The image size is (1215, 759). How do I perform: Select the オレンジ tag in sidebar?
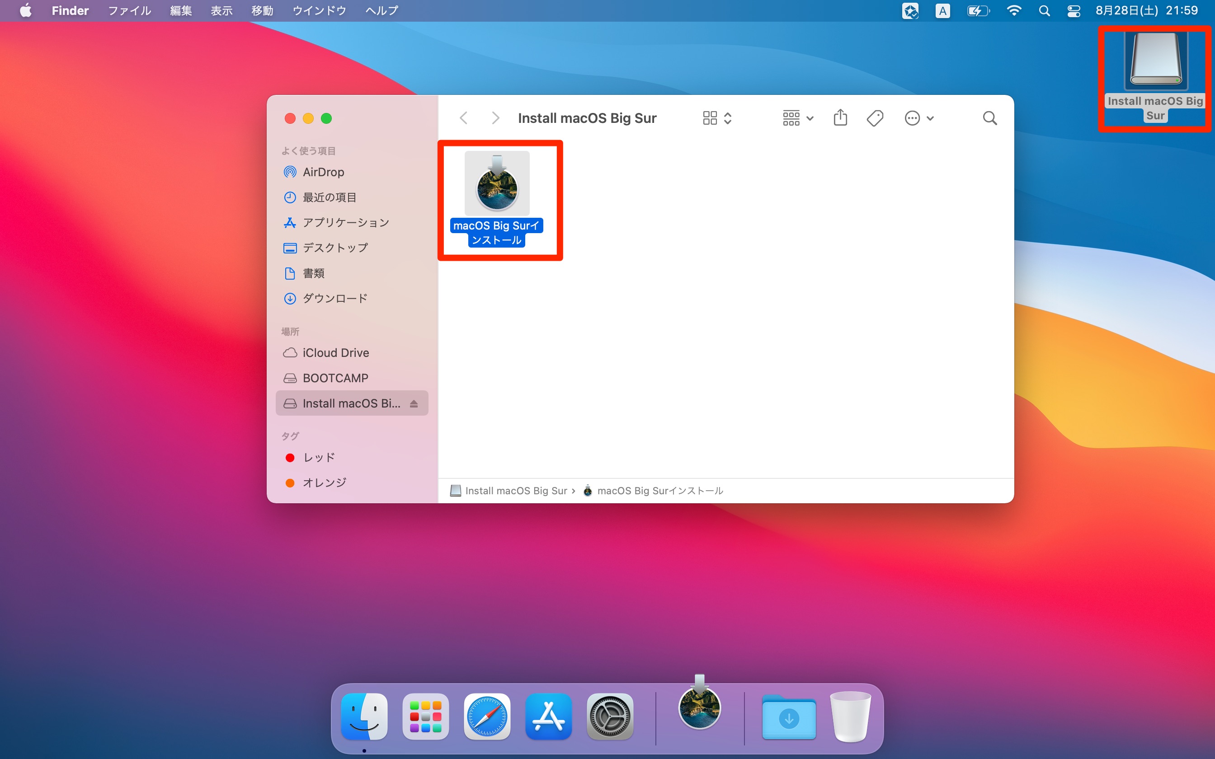pyautogui.click(x=352, y=483)
